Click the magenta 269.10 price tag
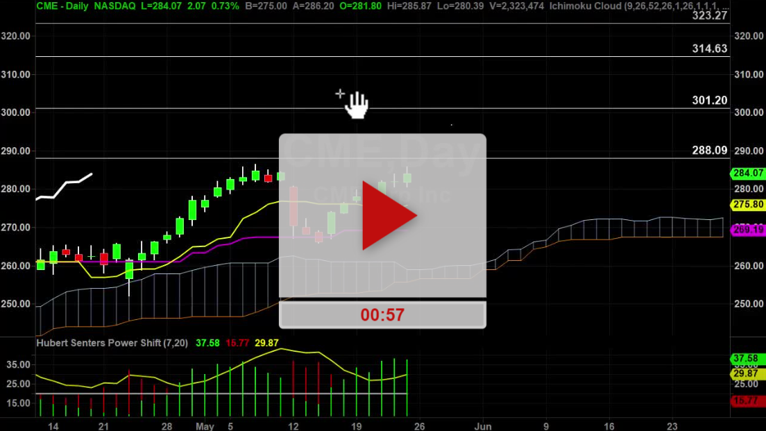766x431 pixels. click(747, 228)
